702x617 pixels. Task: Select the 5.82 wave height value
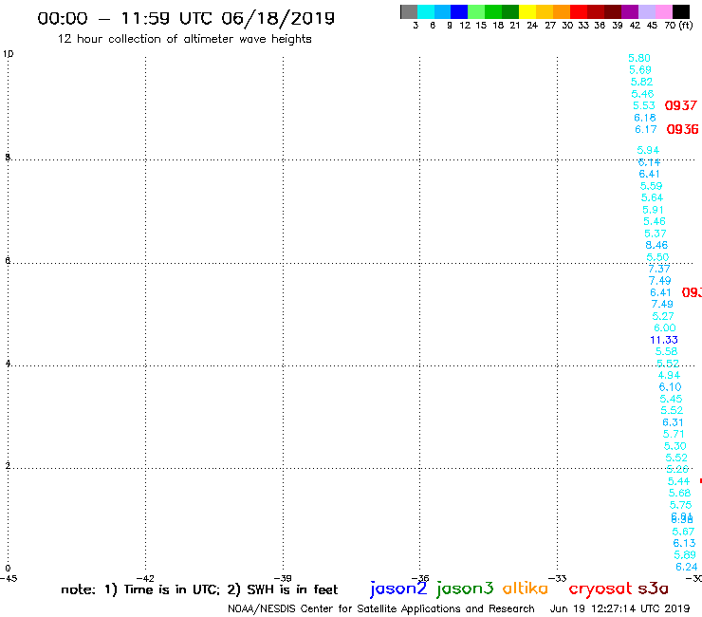pos(641,82)
